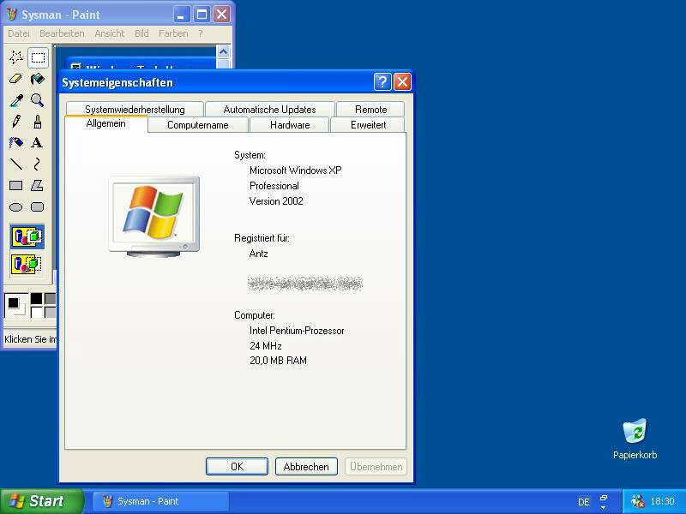Open the Ansicht menu in Paint
The width and height of the screenshot is (686, 514).
coord(110,33)
